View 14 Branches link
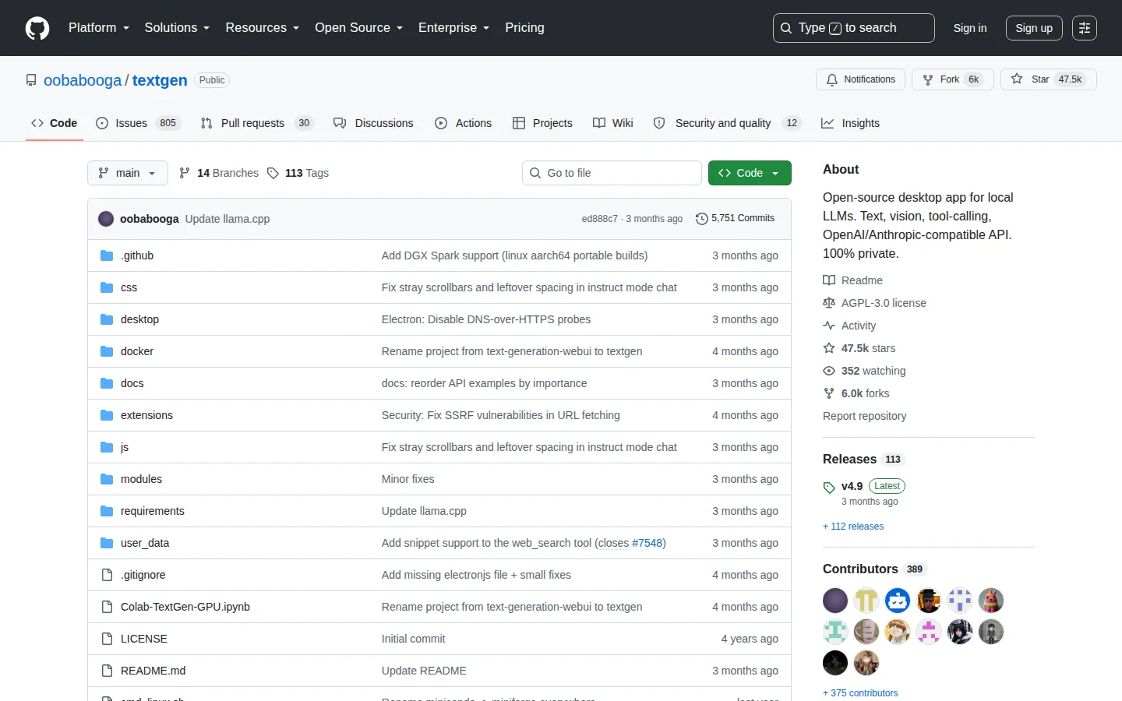The image size is (1122, 701). (219, 173)
